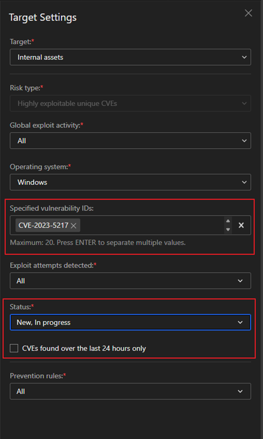Viewport: 263px width, 439px height.
Task: Click chevron arrow on Status dropdown
Action: (240, 322)
